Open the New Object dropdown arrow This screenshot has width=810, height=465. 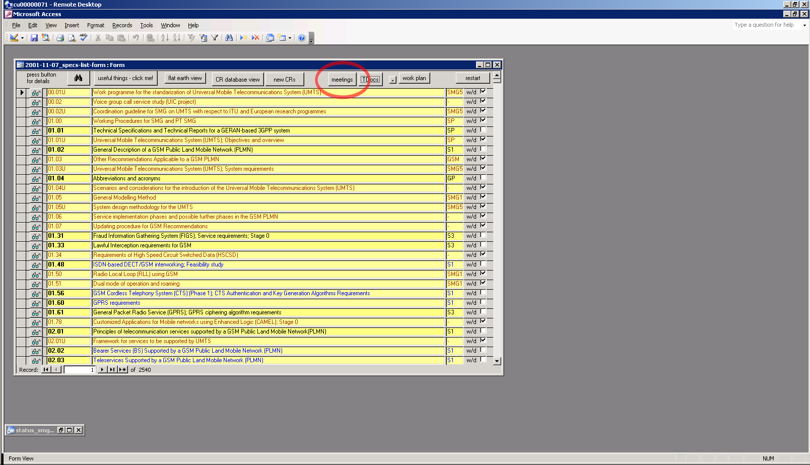point(290,38)
